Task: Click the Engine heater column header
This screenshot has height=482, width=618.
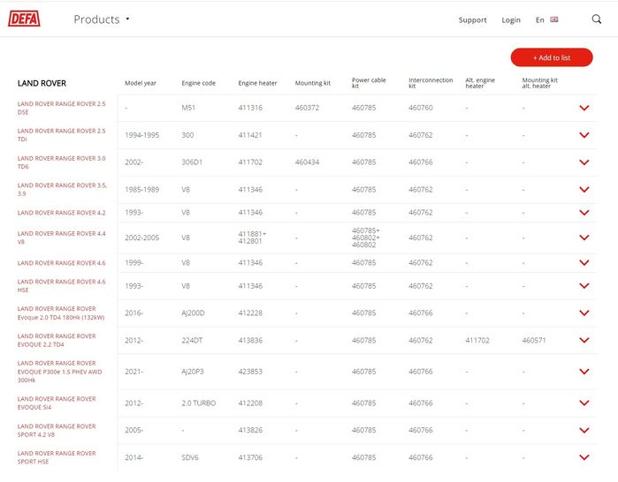Action: (x=257, y=83)
